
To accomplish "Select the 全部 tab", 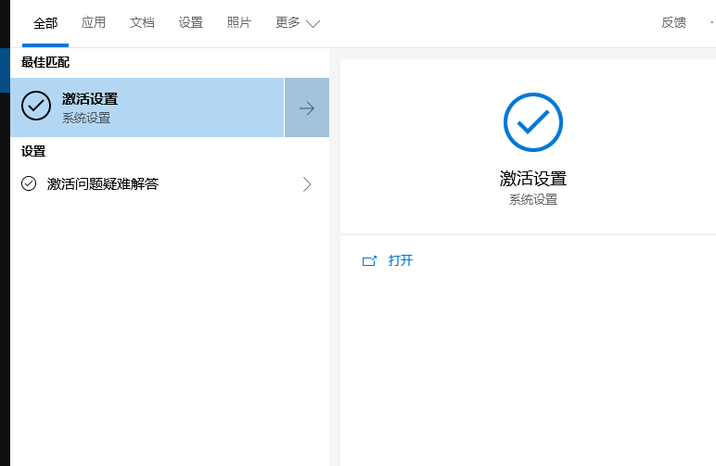I will pos(45,23).
